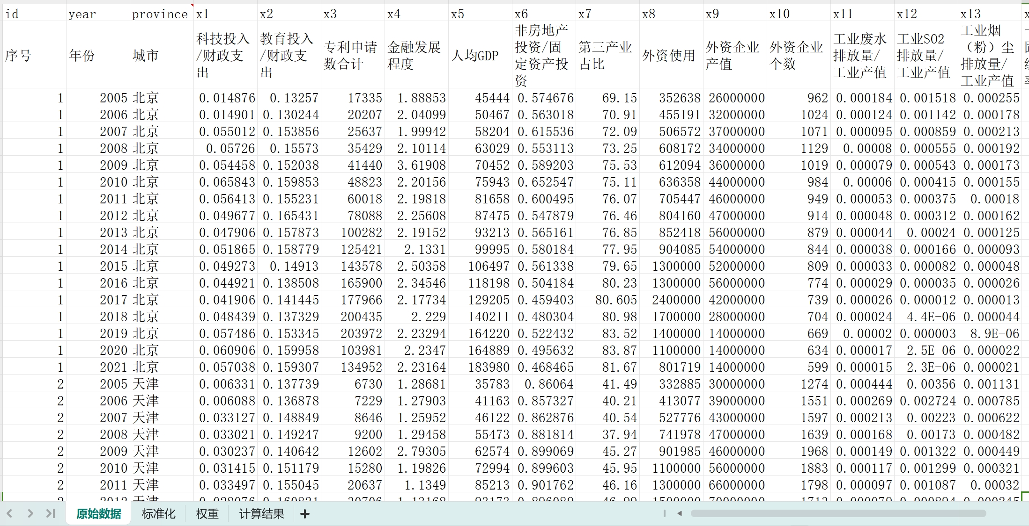Jump to last sheet arrow
This screenshot has height=526, width=1029.
point(51,513)
